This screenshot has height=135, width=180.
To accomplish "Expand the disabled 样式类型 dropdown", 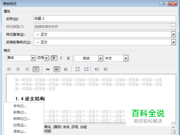I will click(x=174, y=27).
